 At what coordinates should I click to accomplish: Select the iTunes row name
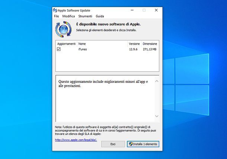[83, 49]
